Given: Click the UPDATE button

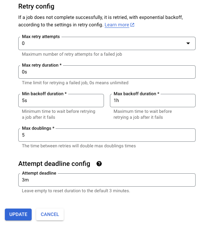Looking at the screenshot, I should pos(18,214).
